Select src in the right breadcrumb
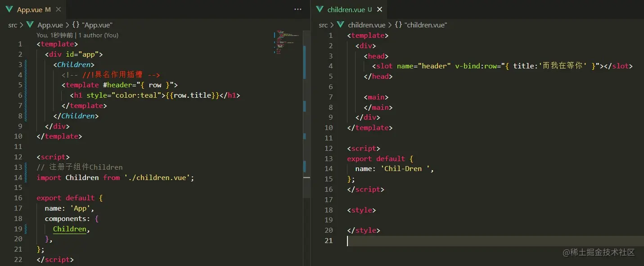Screen dimensions: 644x266 pyautogui.click(x=323, y=25)
